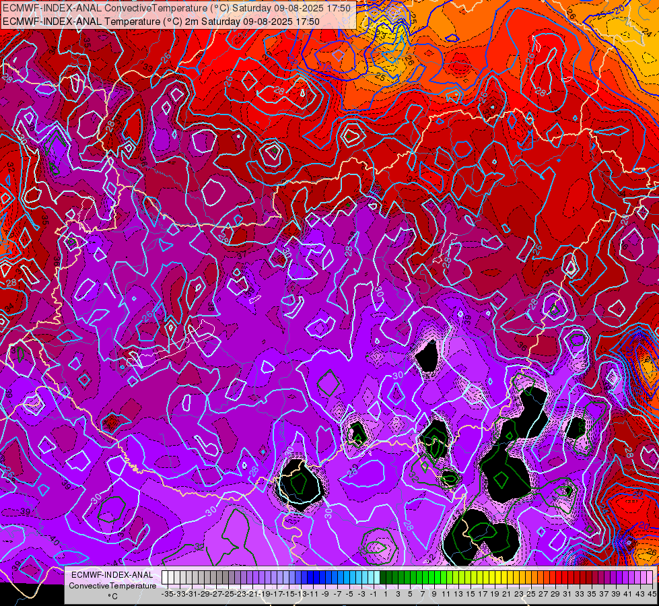
Task: Click the 19 tick label on the scale
Action: (495, 595)
